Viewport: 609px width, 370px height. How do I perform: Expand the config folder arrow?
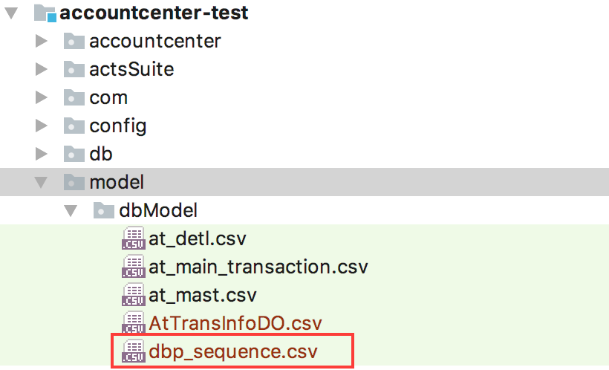pyautogui.click(x=41, y=126)
